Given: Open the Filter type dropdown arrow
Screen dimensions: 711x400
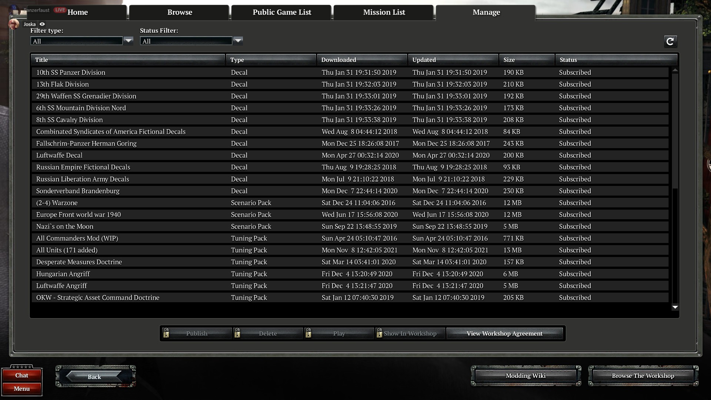Looking at the screenshot, I should tap(128, 40).
